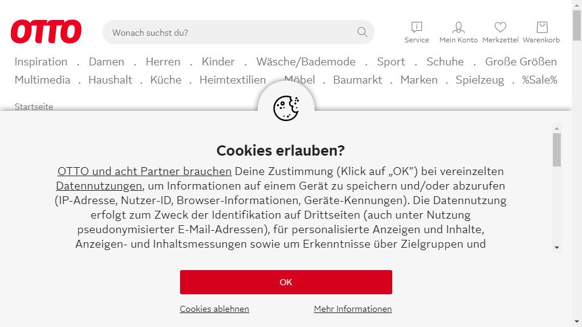Click the OTTO logo
The image size is (582, 327).
[46, 31]
